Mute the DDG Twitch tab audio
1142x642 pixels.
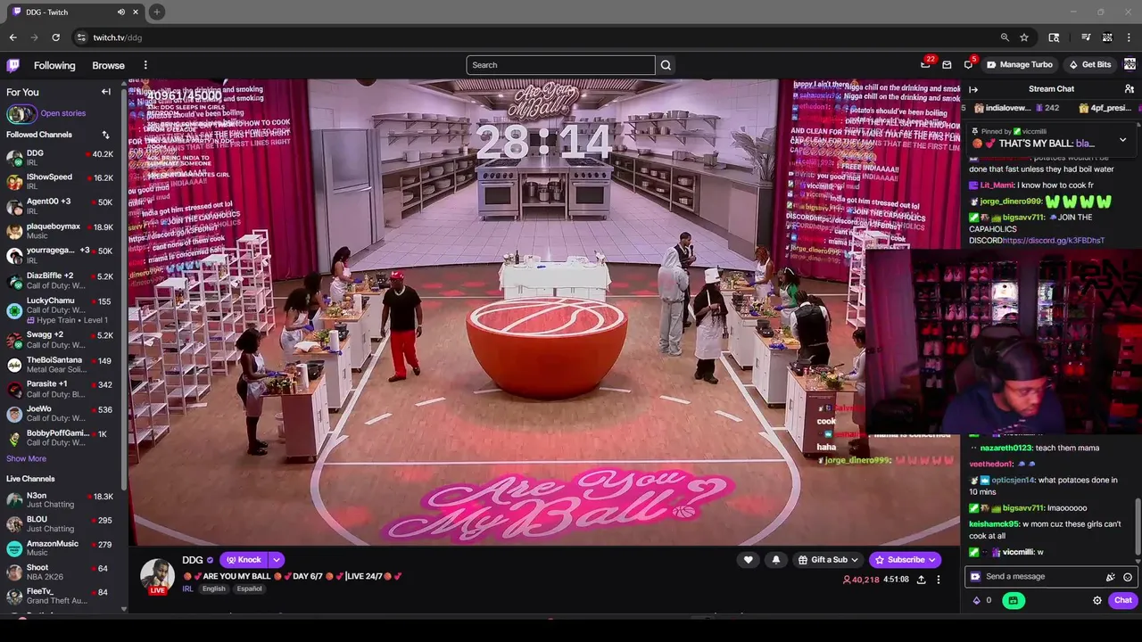120,12
